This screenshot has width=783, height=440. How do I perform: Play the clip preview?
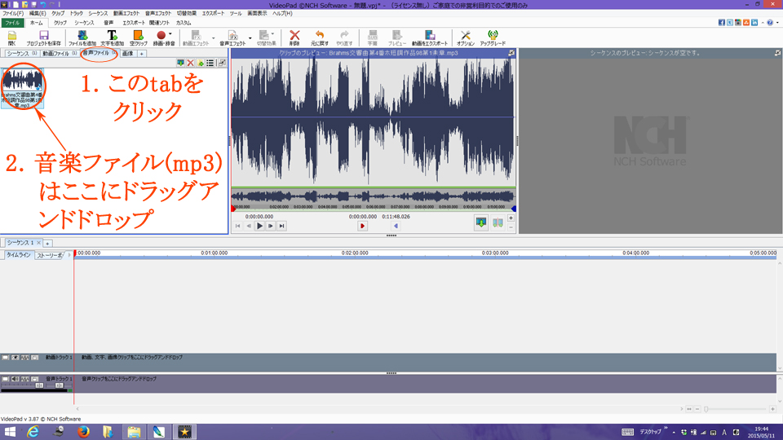click(259, 226)
